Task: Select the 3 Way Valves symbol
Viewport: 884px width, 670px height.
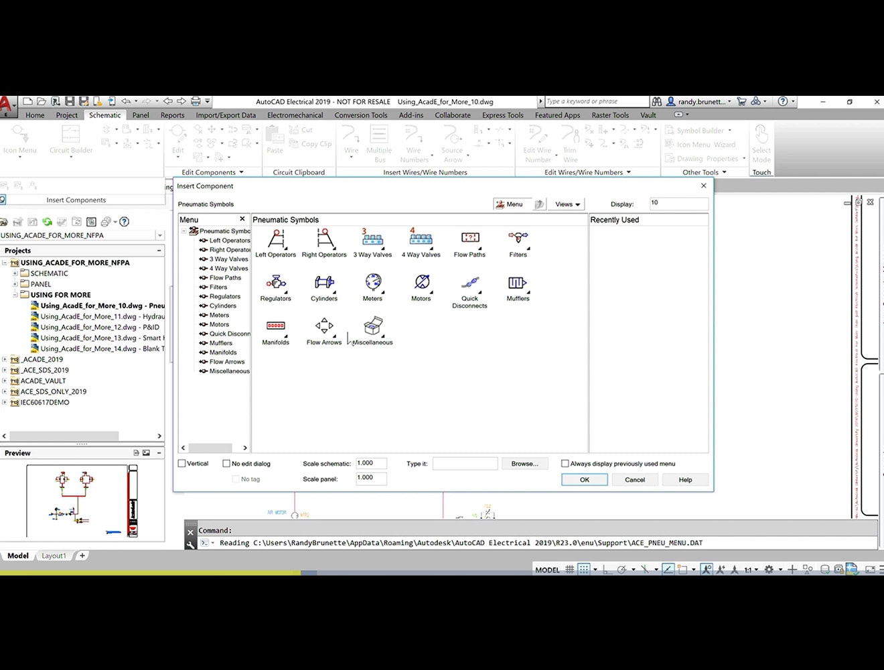Action: [372, 241]
